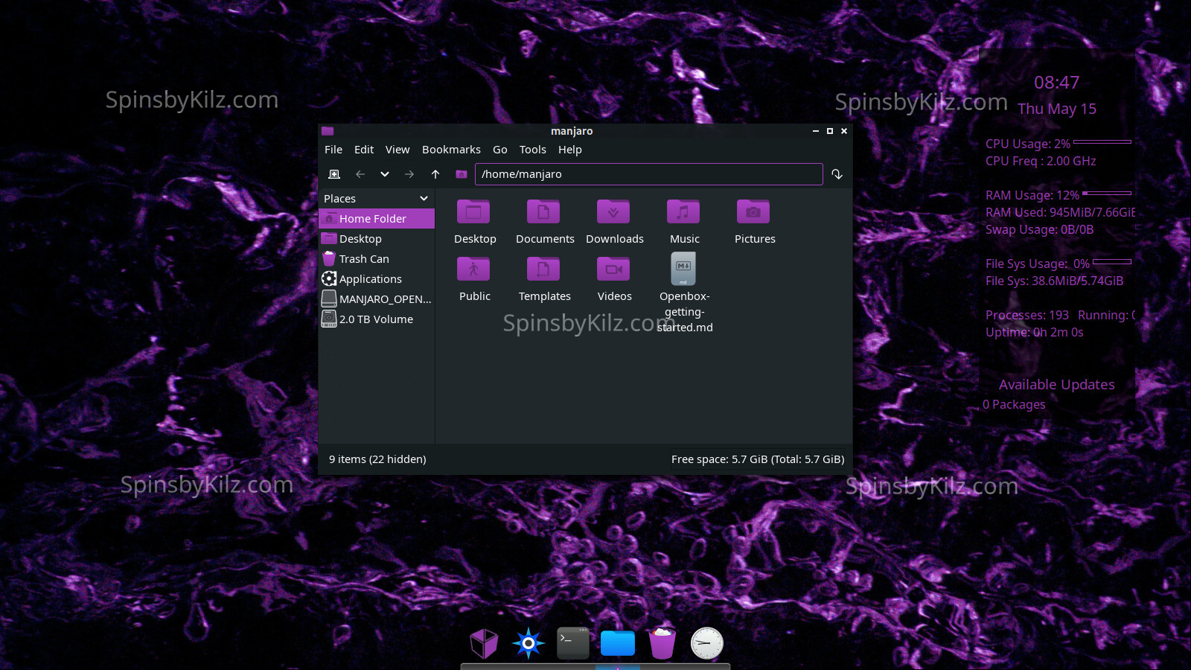This screenshot has height=670, width=1191.
Task: Select the Pictures folder icon
Action: coord(753,211)
